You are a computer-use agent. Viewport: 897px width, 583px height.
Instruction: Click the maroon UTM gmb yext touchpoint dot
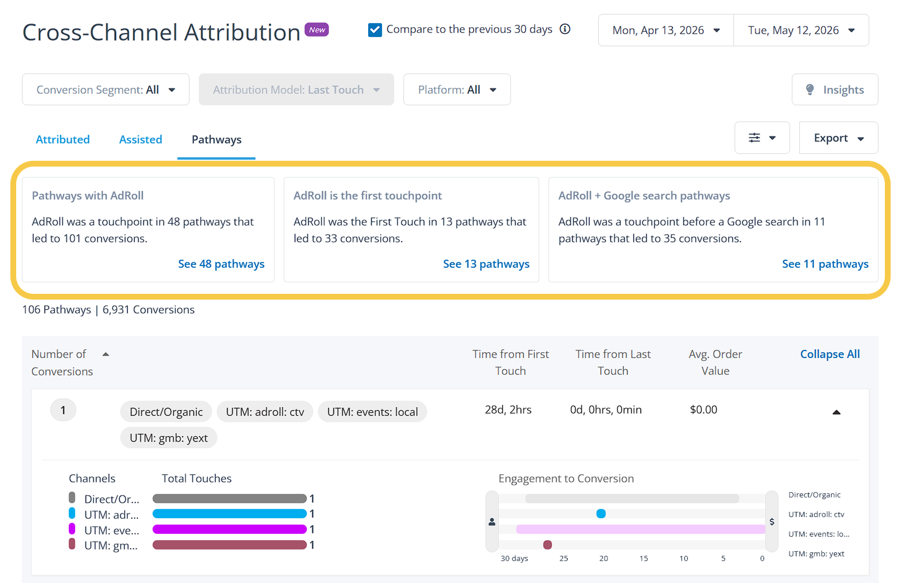point(547,545)
